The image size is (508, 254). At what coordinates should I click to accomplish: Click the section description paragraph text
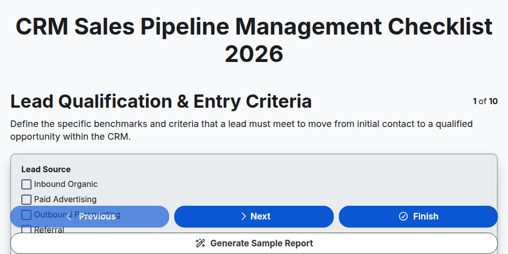(x=241, y=130)
